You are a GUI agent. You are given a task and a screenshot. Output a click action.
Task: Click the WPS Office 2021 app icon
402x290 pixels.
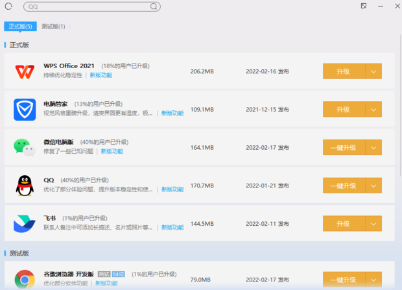25,71
